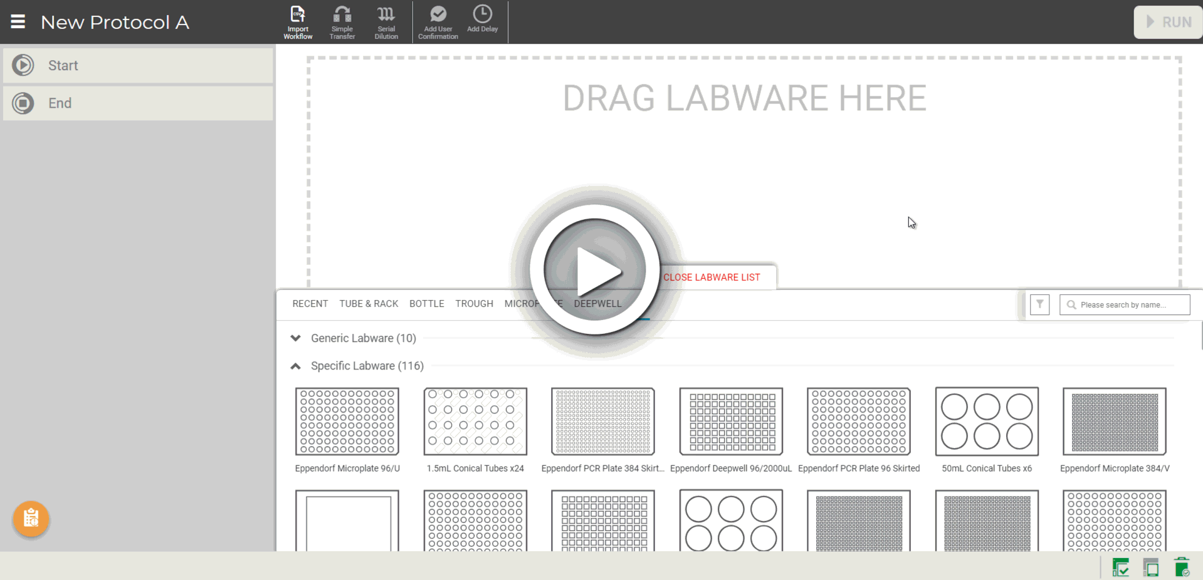The width and height of the screenshot is (1203, 580).
Task: Select the Bottle labware tab
Action: (426, 304)
